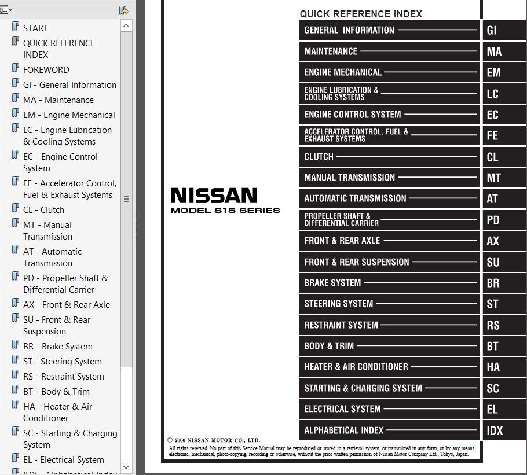Click the bookmark icon for AT - Automatic Transmission
Image resolution: width=527 pixels, height=475 pixels.
16,250
